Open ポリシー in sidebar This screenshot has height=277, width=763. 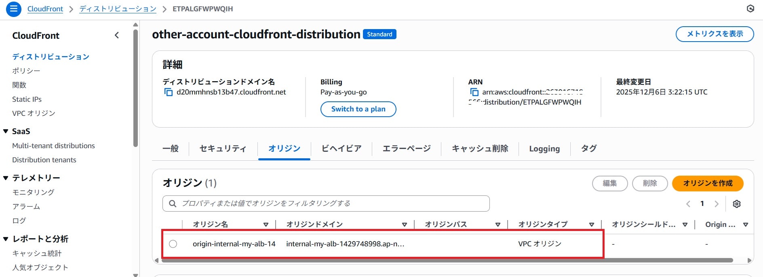[x=26, y=71]
